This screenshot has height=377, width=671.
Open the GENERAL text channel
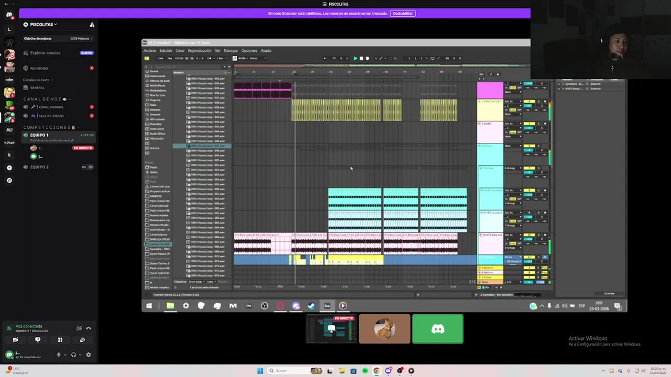[x=58, y=87]
